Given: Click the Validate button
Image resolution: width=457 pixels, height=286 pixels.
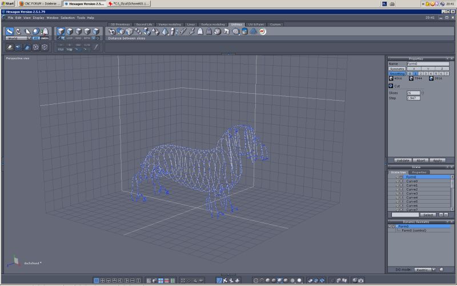Looking at the screenshot, I should point(403,160).
